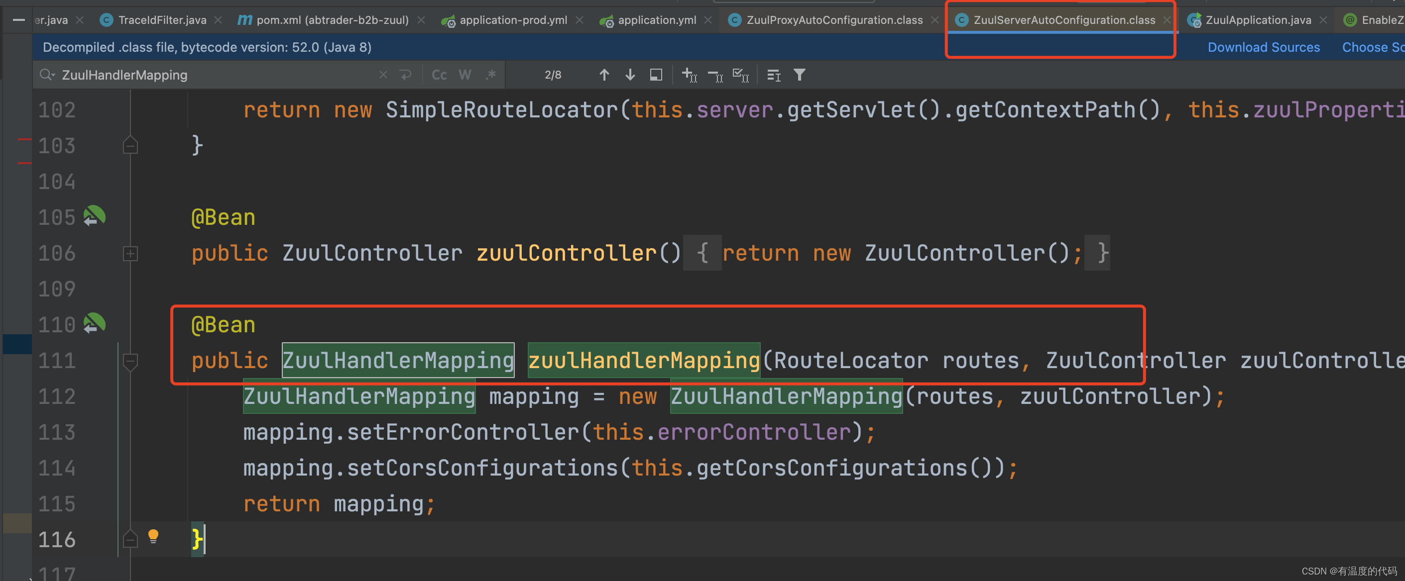Viewport: 1405px width, 581px height.
Task: Expand folded zuulController method at line 106
Action: coord(130,253)
